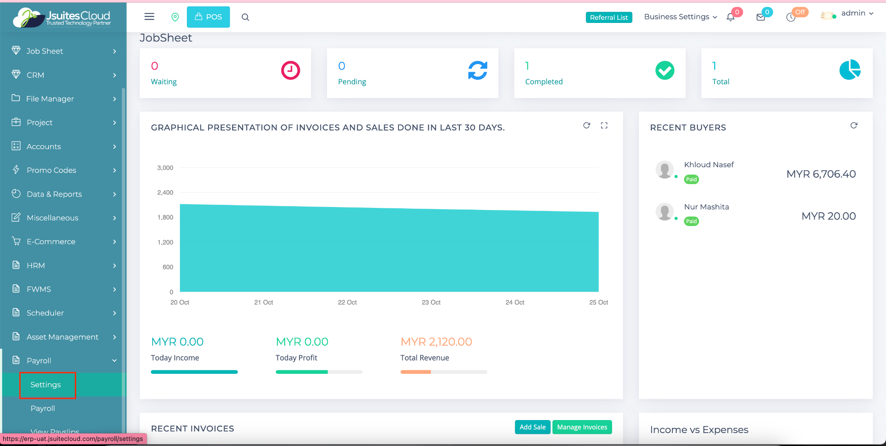Click the hamburger menu icon

[149, 17]
